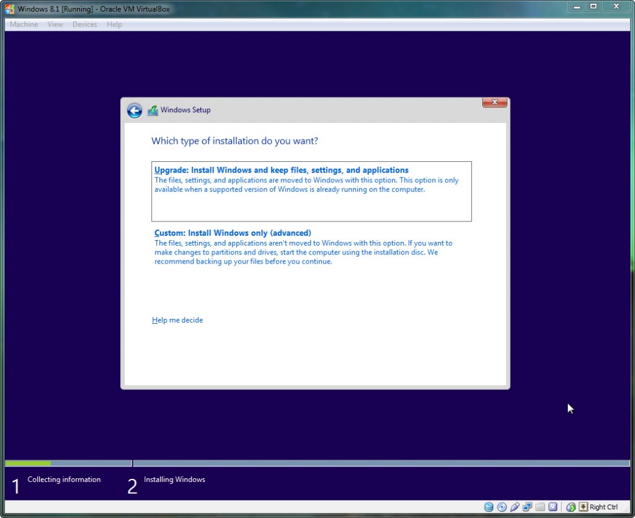Choose Custom: Install Windows only (advanced)
This screenshot has width=635, height=518.
[x=311, y=247]
